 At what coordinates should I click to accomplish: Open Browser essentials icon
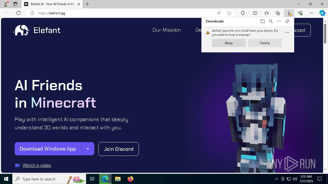(x=300, y=13)
